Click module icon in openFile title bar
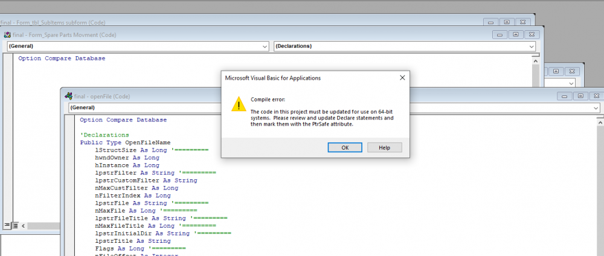The height and width of the screenshot is (256, 604). click(68, 96)
